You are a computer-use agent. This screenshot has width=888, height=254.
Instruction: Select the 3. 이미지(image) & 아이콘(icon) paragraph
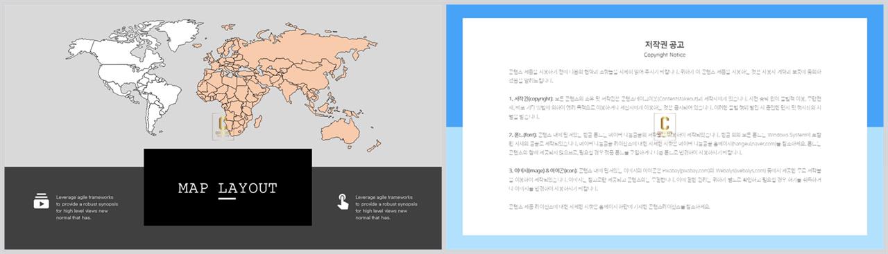click(665, 179)
